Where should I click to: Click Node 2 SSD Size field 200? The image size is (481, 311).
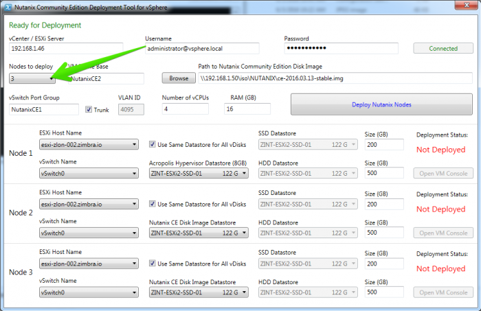click(x=384, y=204)
